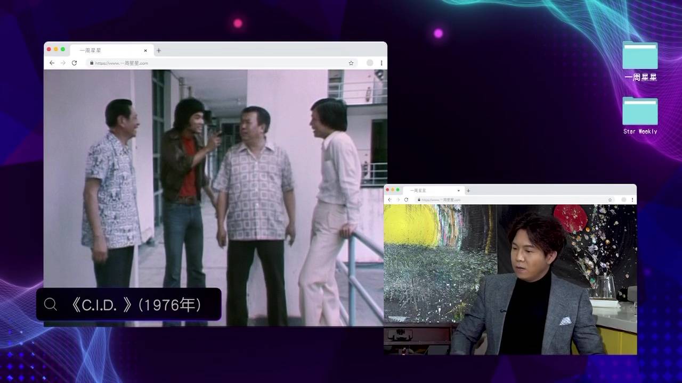682x383 pixels.
Task: Click the lock icon in the large browser URL
Action: pyautogui.click(x=92, y=63)
